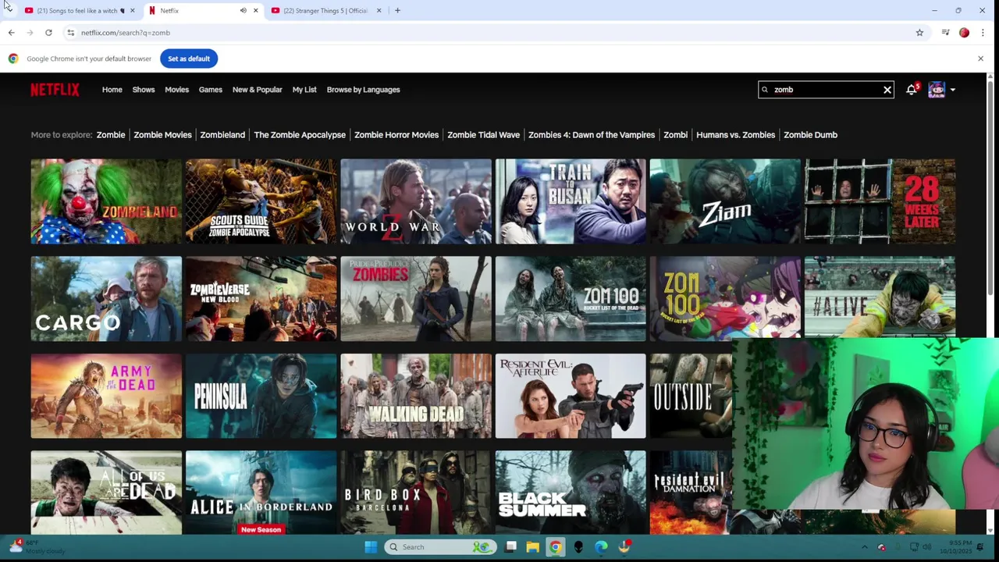Explore the 'Zombi' suggestion link
This screenshot has height=562, width=999.
pos(675,135)
